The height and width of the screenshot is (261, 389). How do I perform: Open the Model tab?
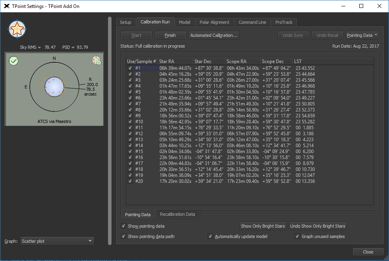[185, 22]
